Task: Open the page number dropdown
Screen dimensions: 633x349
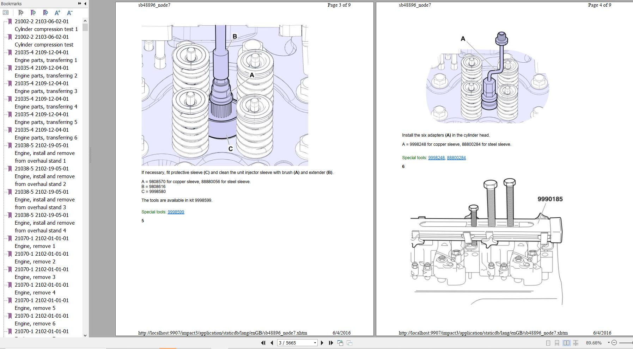Action: 315,343
